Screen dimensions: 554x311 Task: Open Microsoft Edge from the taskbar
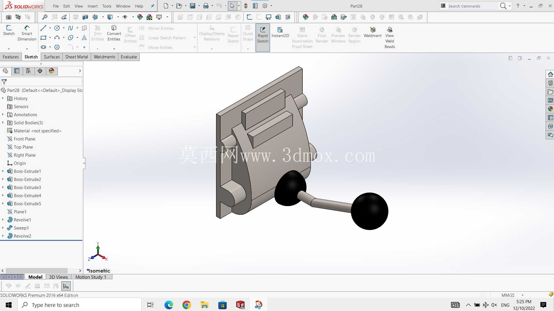point(169,305)
